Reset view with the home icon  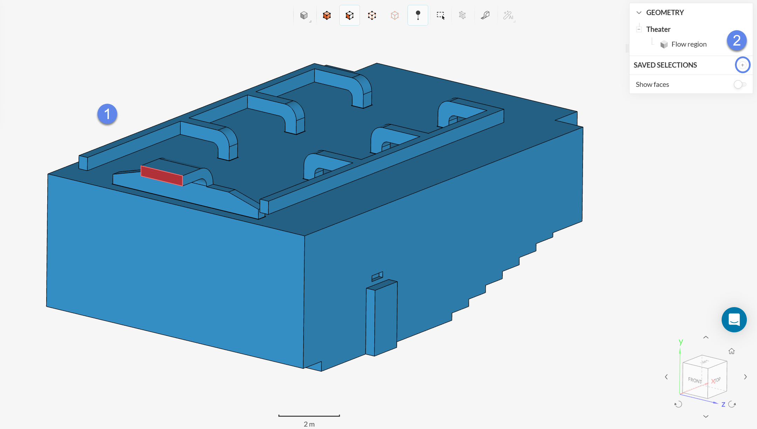pos(731,351)
